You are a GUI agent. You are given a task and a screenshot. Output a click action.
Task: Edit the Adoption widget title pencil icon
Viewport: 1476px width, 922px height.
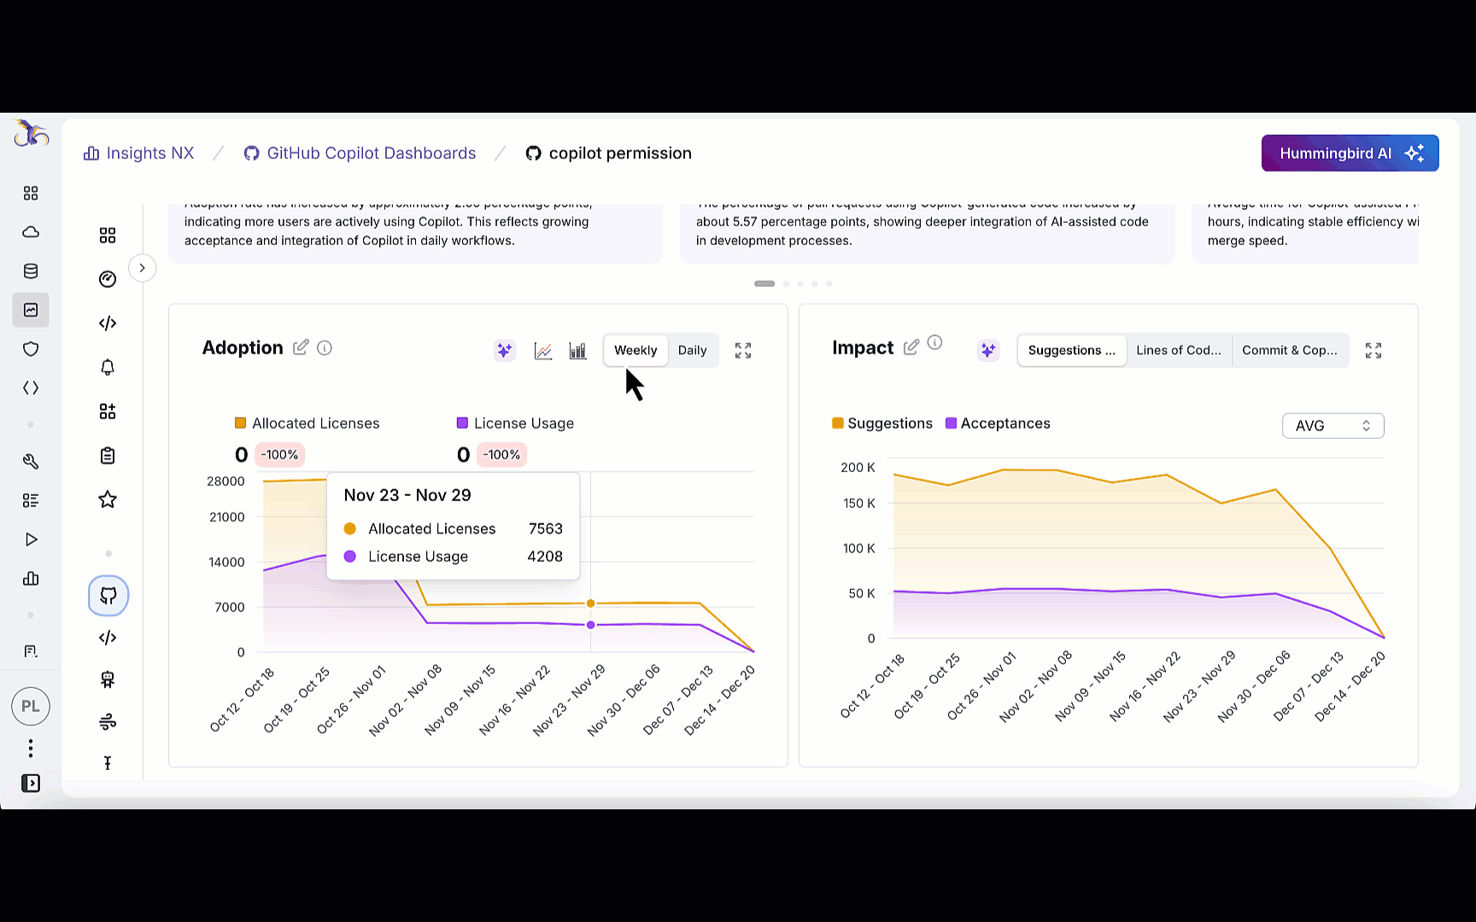[x=301, y=347]
